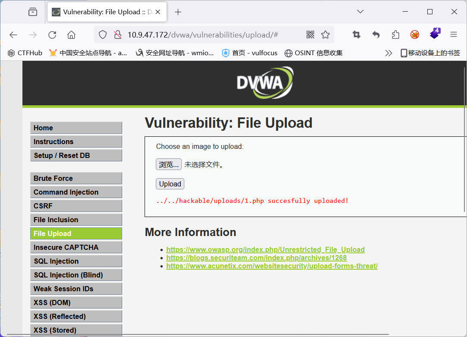Open a new tab

point(178,12)
